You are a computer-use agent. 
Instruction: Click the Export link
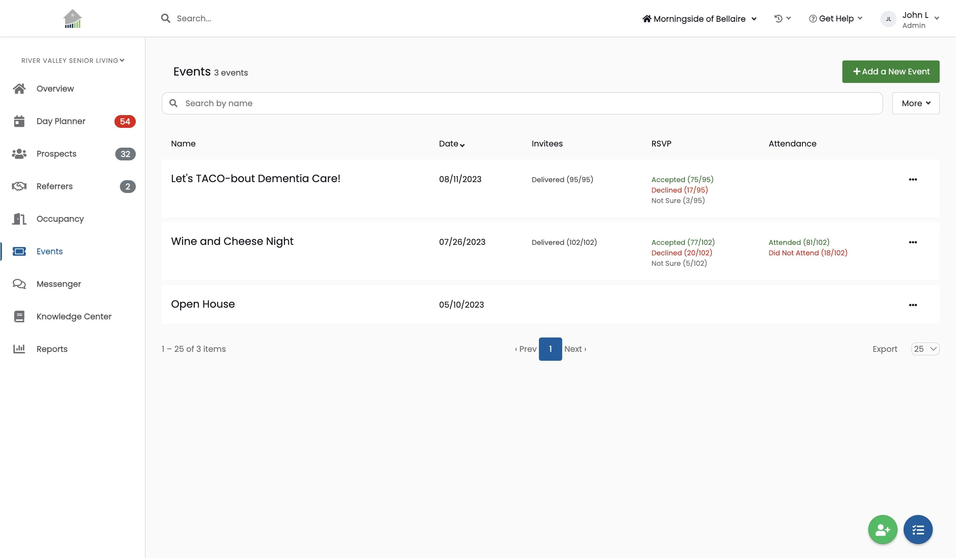(x=885, y=349)
